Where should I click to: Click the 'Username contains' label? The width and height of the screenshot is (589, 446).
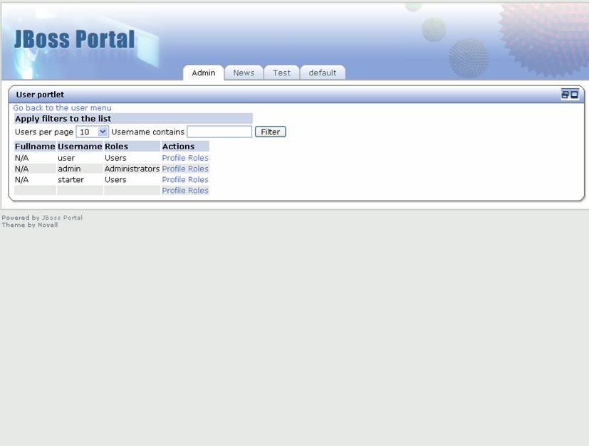(147, 132)
